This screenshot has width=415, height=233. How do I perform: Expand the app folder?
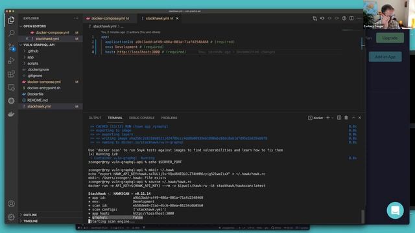(x=30, y=57)
